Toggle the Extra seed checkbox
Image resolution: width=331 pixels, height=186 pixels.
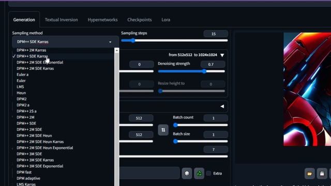(208, 174)
